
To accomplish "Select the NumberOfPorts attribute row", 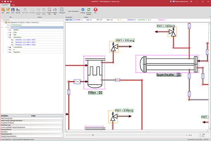I will pos(31,129).
